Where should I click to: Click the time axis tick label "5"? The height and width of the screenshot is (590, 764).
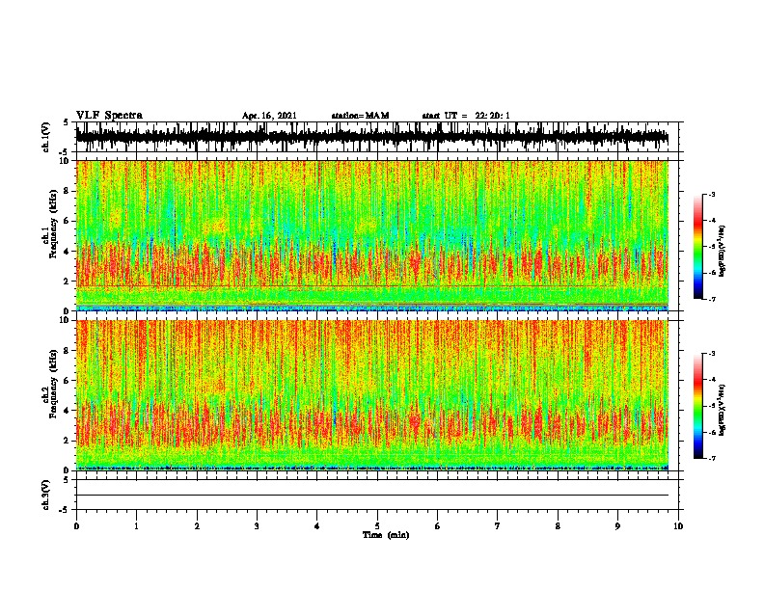click(377, 526)
